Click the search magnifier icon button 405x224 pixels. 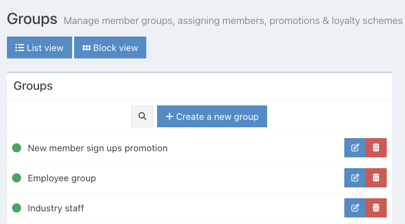point(142,116)
